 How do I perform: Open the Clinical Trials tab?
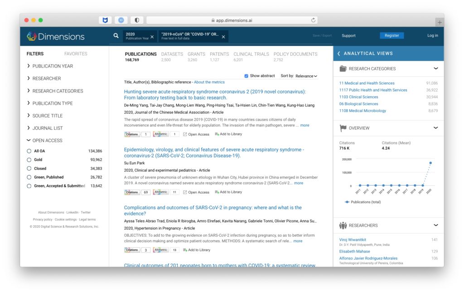point(251,54)
